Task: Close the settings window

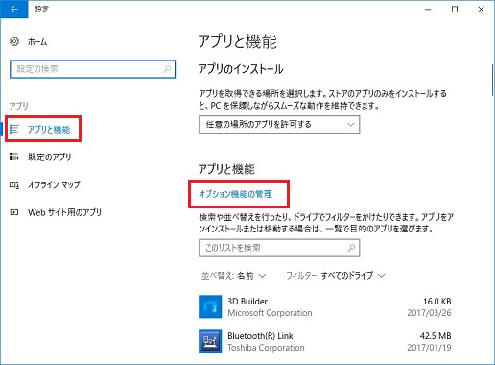Action: click(x=481, y=10)
